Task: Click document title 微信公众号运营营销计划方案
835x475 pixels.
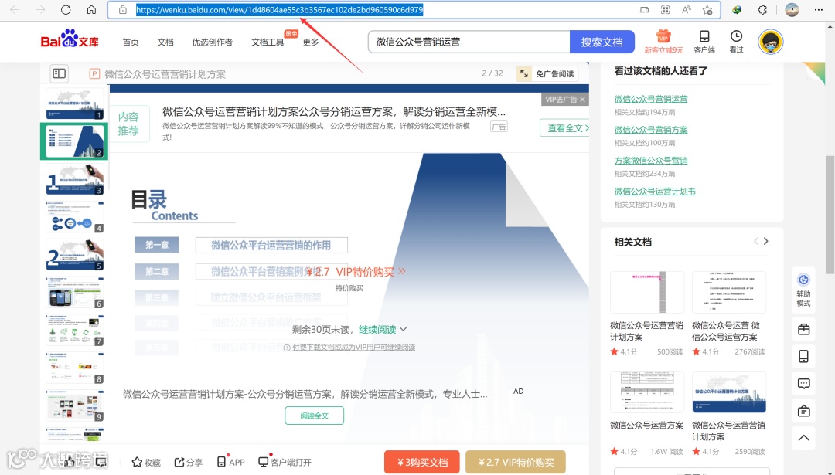Action: click(x=165, y=74)
